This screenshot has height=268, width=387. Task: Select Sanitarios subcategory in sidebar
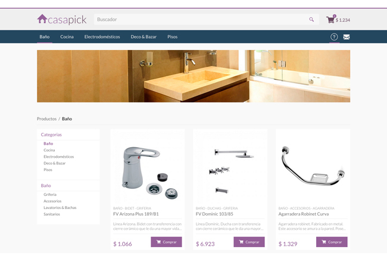point(52,214)
